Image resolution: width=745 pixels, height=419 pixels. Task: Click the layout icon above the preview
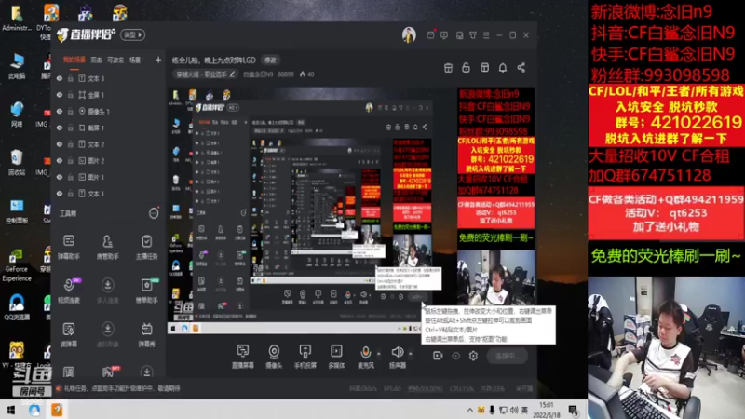pyautogui.click(x=484, y=67)
